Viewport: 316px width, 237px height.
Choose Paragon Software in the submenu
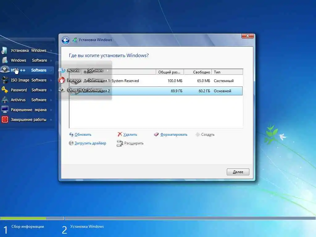85,80
